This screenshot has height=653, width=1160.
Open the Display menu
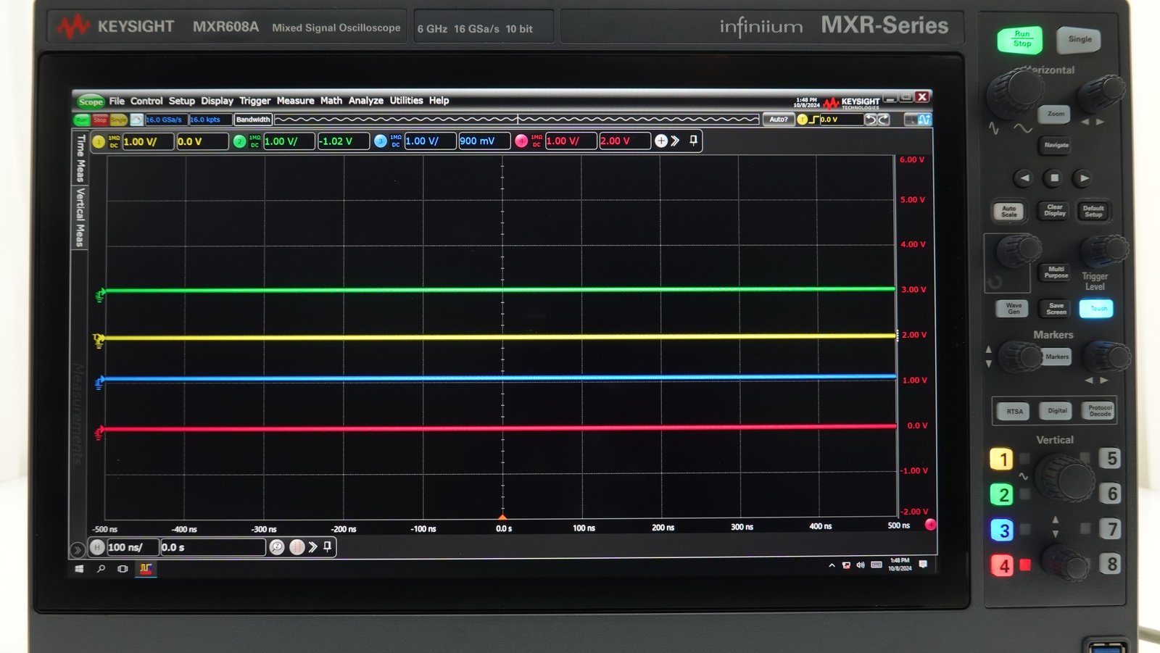tap(217, 101)
